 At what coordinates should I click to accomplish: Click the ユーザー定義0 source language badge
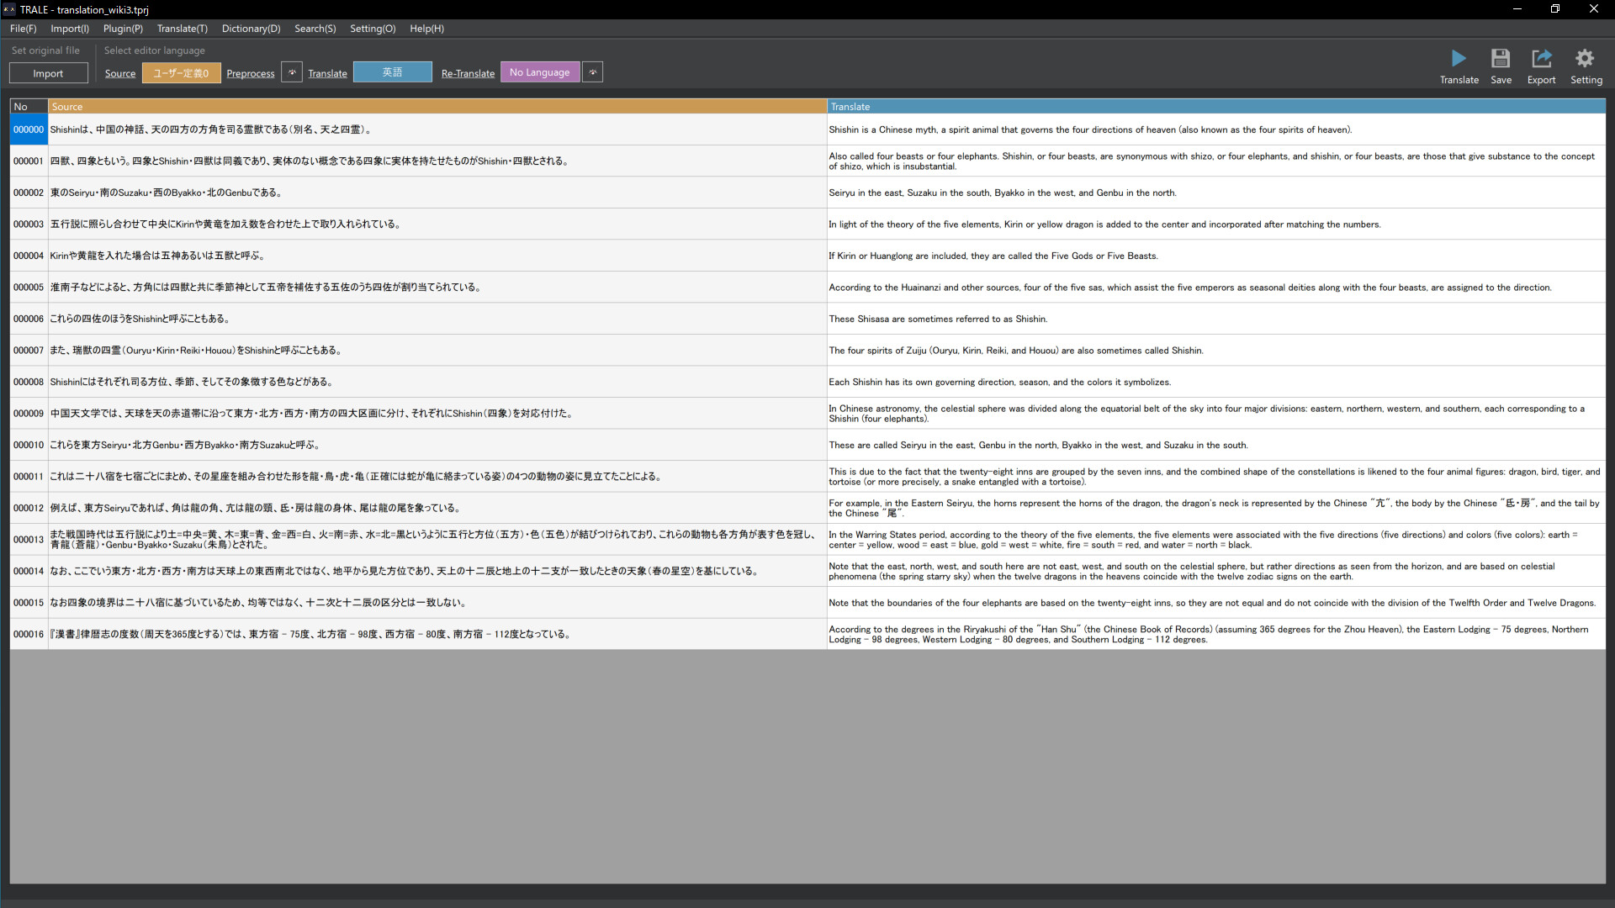point(181,73)
